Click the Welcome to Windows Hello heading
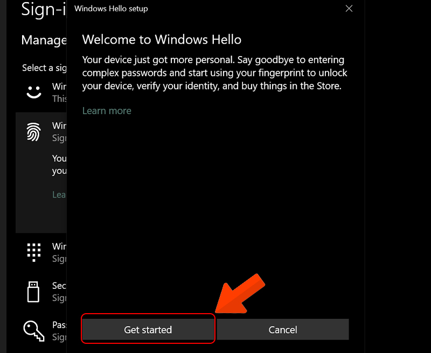The height and width of the screenshot is (353, 431). tap(162, 39)
